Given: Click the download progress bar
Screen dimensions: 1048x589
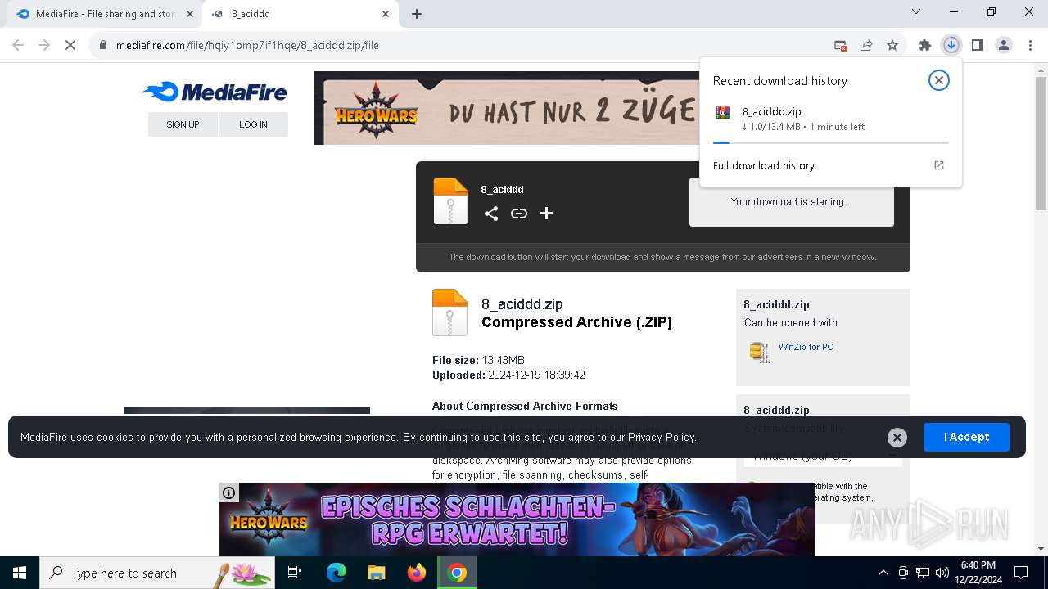Looking at the screenshot, I should (830, 142).
